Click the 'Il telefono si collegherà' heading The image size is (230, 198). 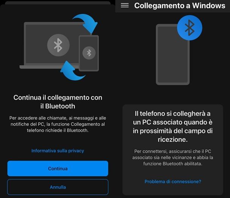pyautogui.click(x=173, y=126)
